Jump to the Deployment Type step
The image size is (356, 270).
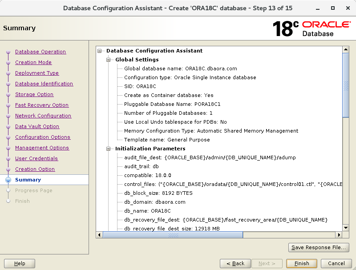(x=37, y=73)
